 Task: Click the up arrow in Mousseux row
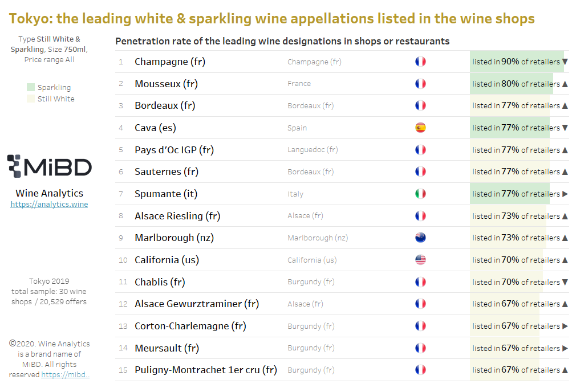(x=565, y=84)
